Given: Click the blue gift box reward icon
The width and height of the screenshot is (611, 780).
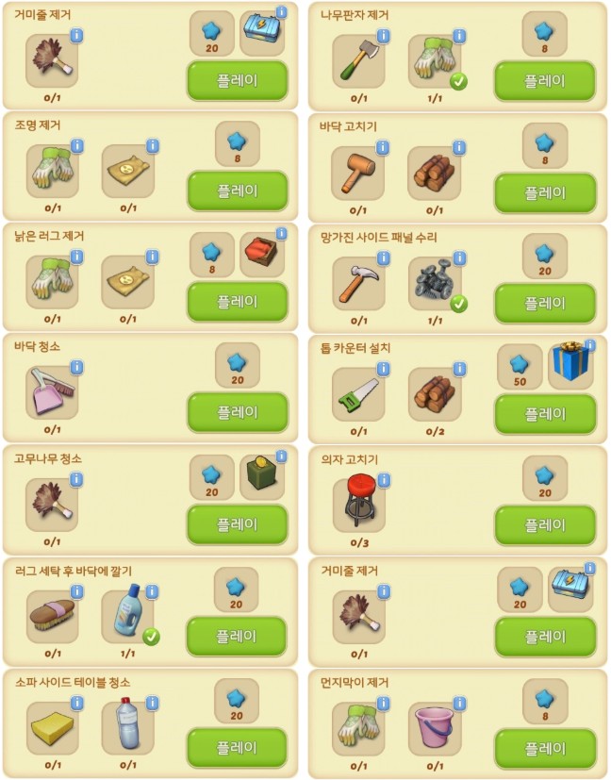Looking at the screenshot, I should [x=571, y=362].
